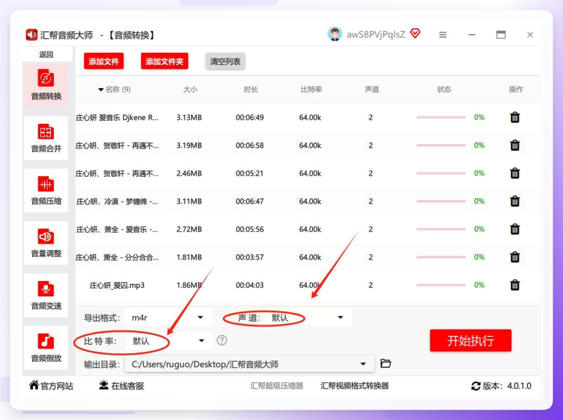The image size is (563, 420).
Task: Click the 00:06:58 duration cell
Action: coord(249,146)
